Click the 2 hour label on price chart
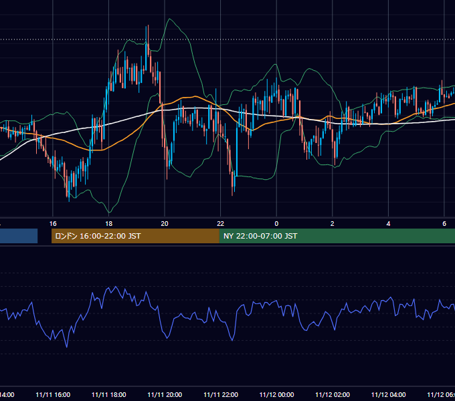This screenshot has height=401, width=455. coord(333,224)
